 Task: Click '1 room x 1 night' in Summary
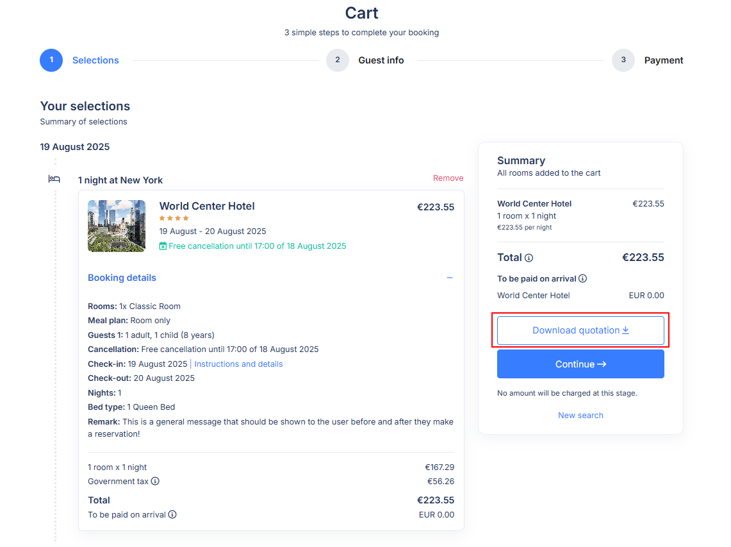[x=527, y=216]
